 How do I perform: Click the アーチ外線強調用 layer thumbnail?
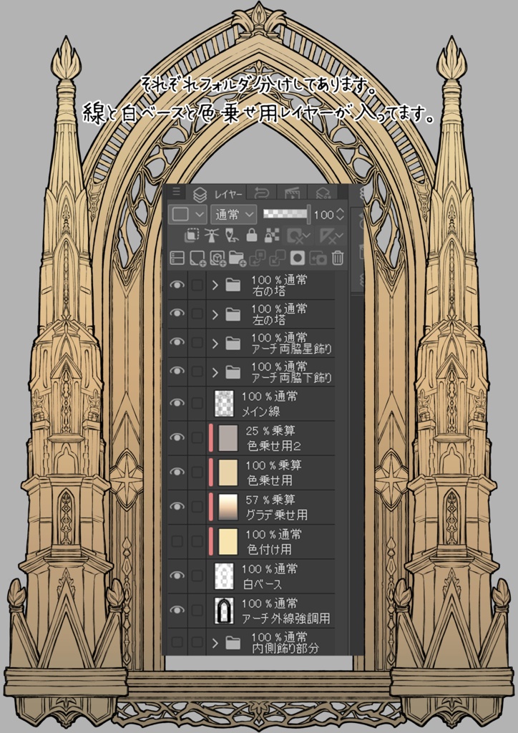tap(224, 611)
